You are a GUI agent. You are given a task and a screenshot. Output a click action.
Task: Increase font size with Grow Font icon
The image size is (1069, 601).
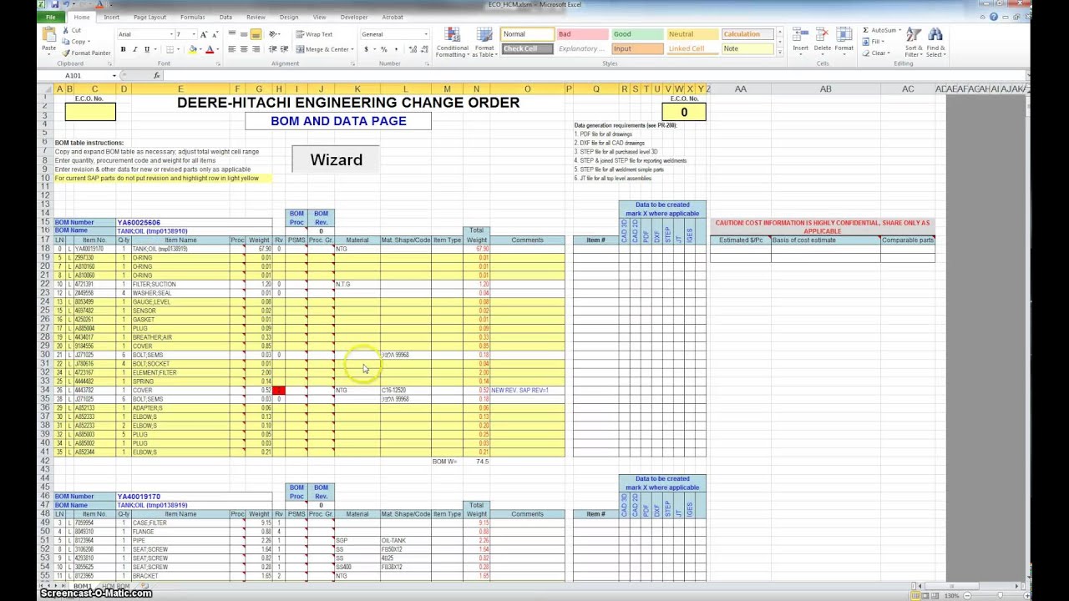(x=203, y=34)
